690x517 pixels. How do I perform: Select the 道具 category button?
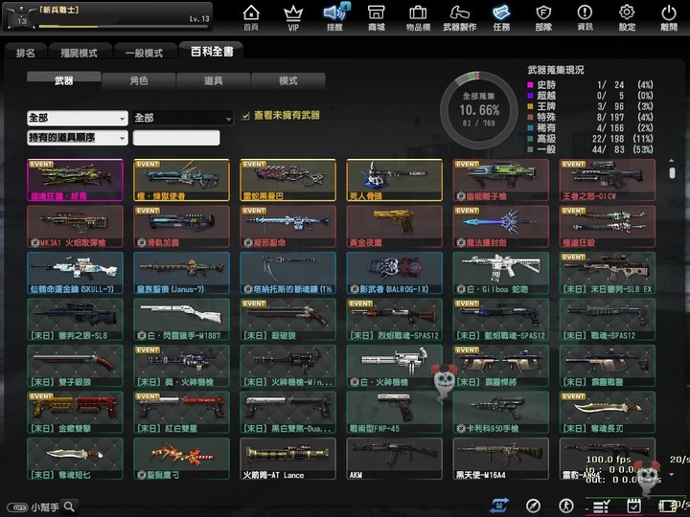213,81
